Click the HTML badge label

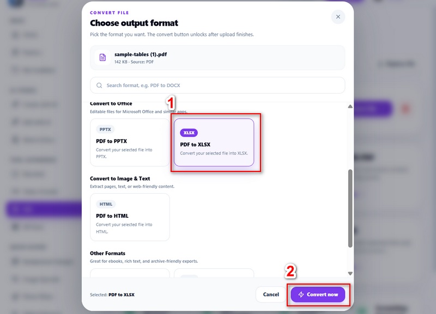coord(106,204)
